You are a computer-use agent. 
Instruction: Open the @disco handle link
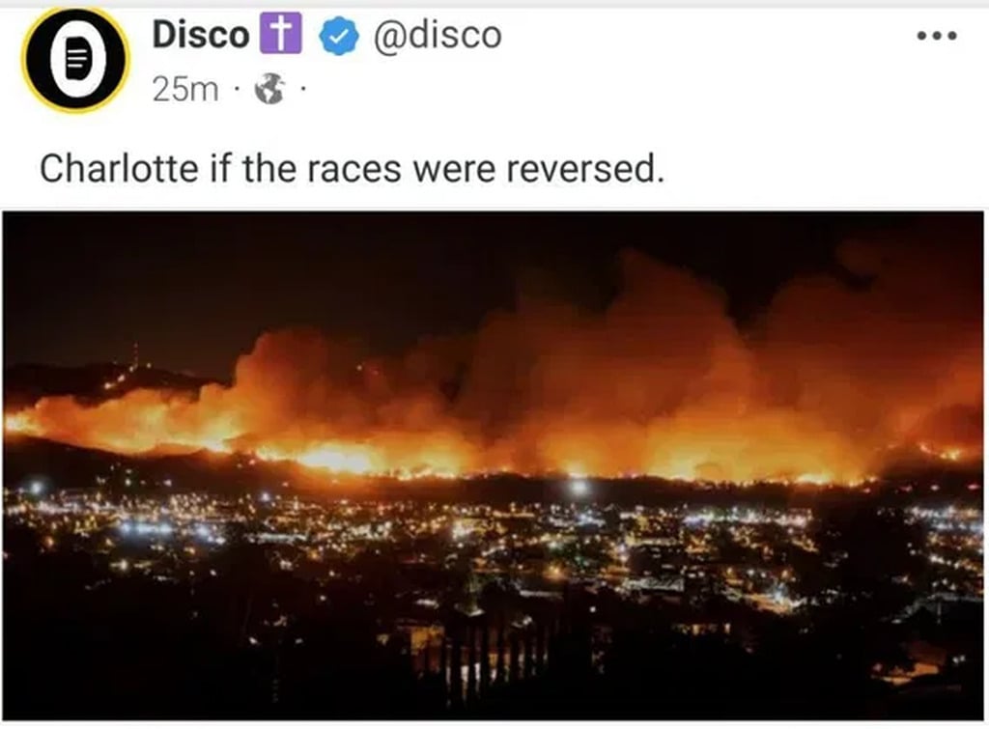click(x=438, y=35)
